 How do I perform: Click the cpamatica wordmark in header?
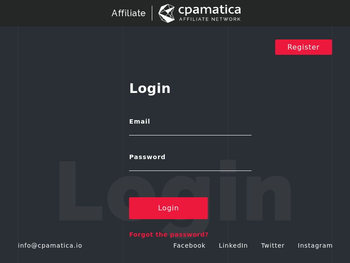point(210,10)
